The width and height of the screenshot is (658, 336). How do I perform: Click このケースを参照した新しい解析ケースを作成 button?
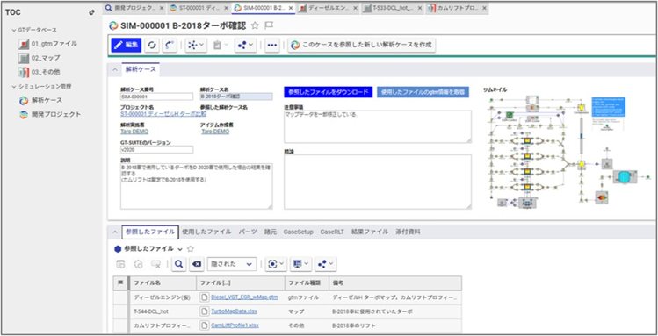tap(362, 46)
